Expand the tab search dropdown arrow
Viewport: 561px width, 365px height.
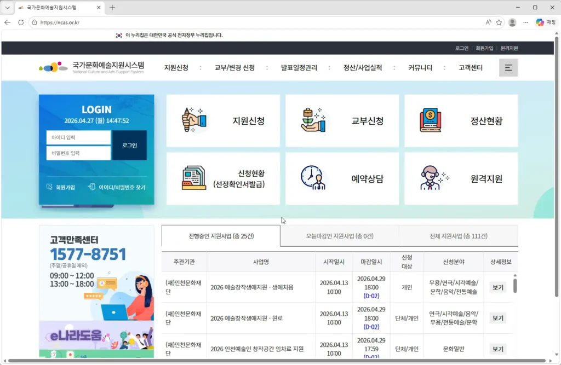[7, 8]
